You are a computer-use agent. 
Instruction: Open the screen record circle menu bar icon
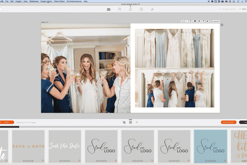pyautogui.click(x=209, y=1)
